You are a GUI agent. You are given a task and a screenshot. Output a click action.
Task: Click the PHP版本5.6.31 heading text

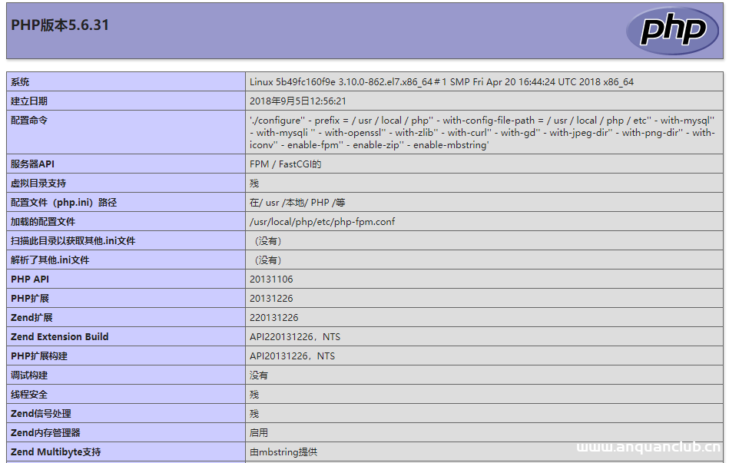pyautogui.click(x=60, y=25)
